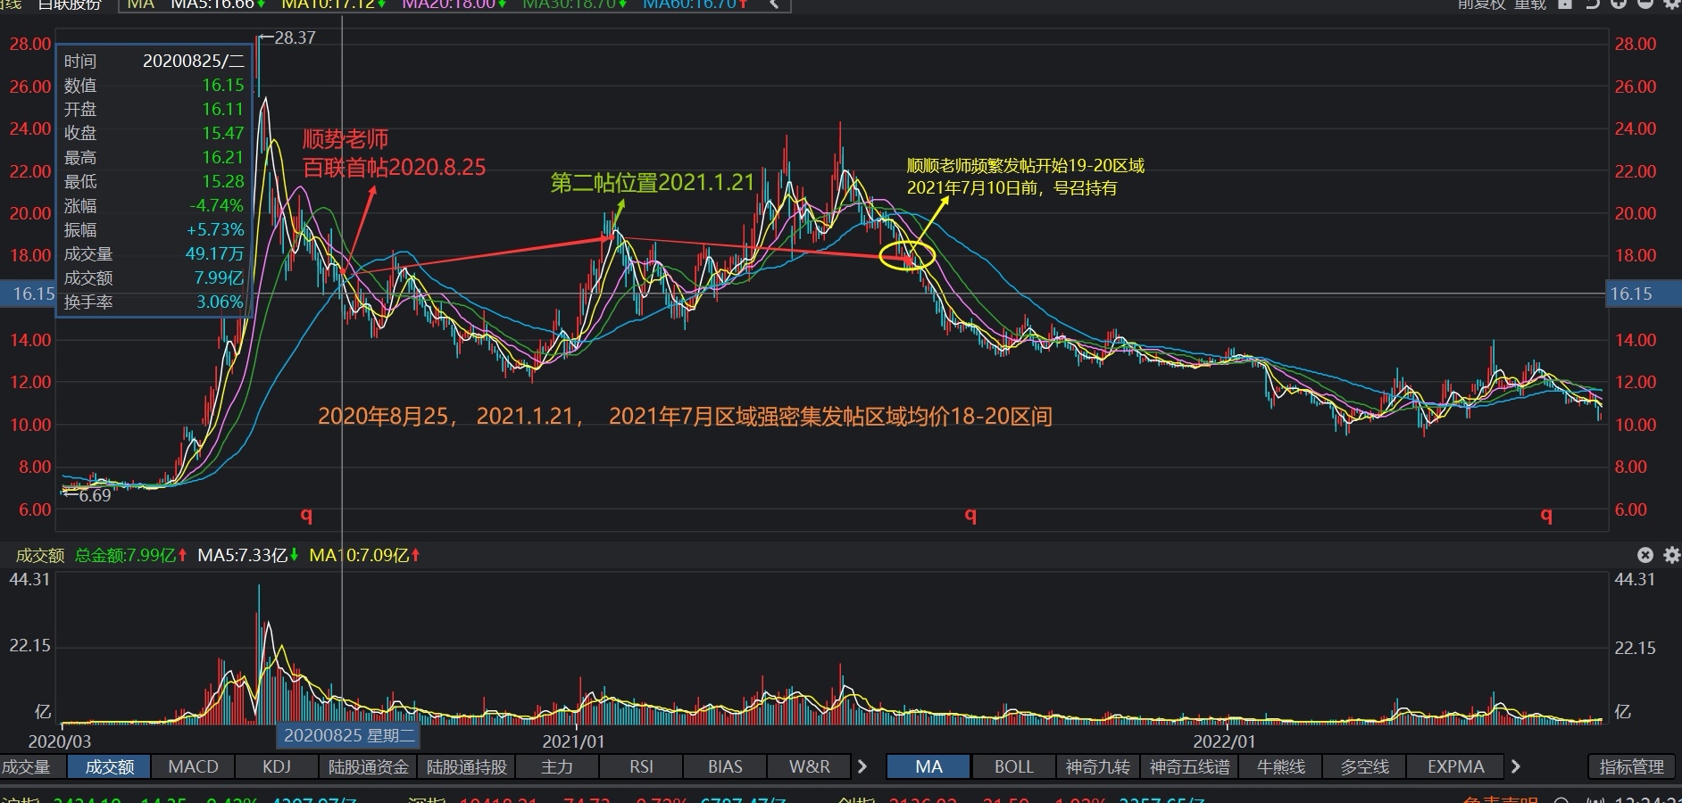Click the lock icon in top toolbar
The width and height of the screenshot is (1682, 803).
coord(1565,4)
